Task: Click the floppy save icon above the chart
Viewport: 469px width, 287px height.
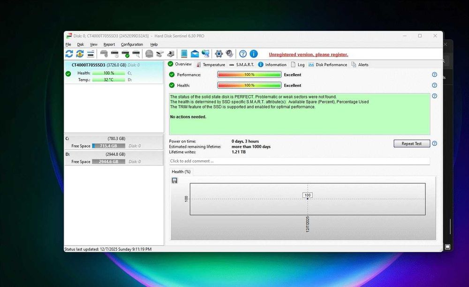Action: click(x=174, y=180)
